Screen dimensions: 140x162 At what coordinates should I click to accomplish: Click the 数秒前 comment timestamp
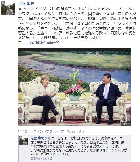pyautogui.click(x=35, y=159)
